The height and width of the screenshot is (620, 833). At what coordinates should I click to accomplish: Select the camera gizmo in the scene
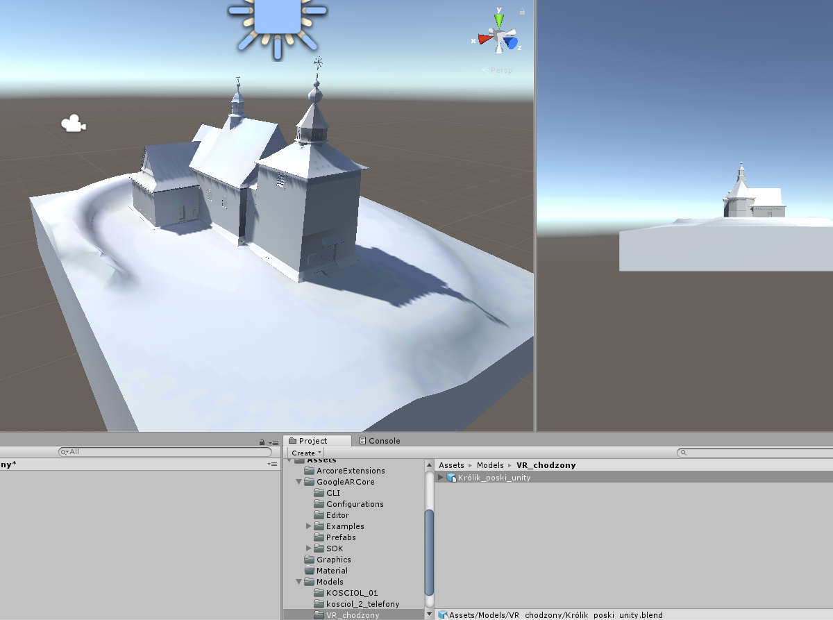(72, 124)
